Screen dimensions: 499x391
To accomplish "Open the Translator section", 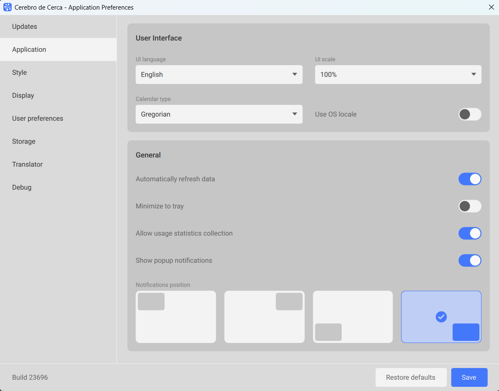I will [28, 165].
